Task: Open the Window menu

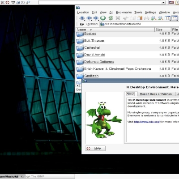Action: pyautogui.click(x=164, y=13)
